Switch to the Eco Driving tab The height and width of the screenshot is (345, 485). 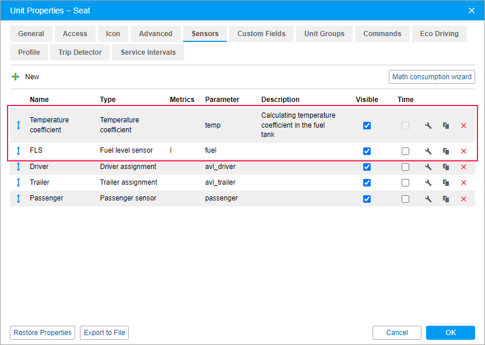[x=439, y=34]
